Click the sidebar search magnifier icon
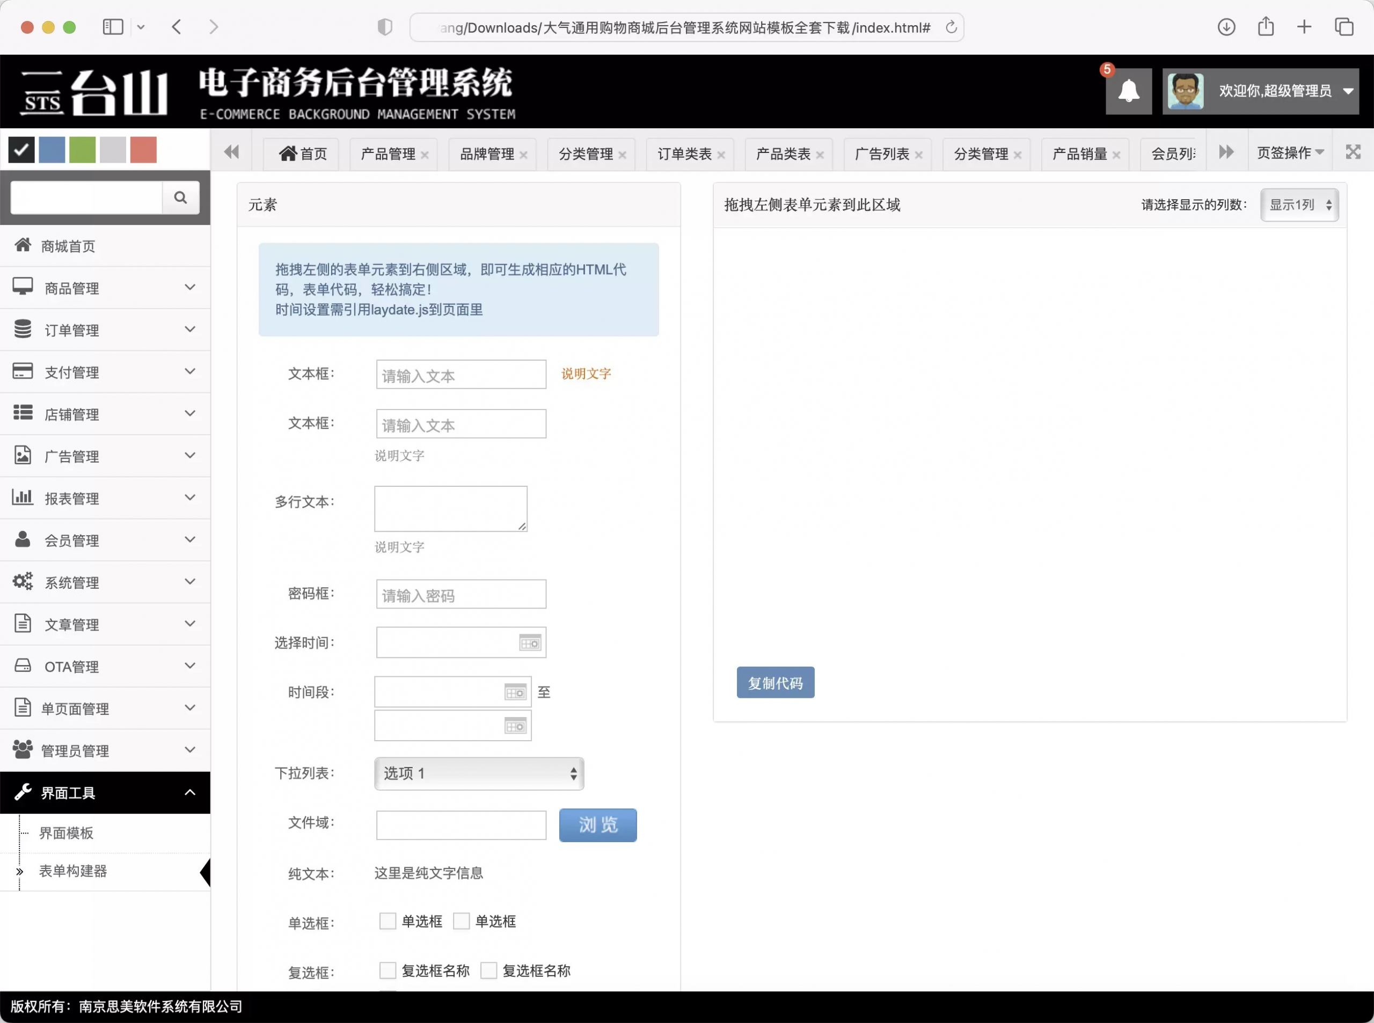 (x=180, y=198)
